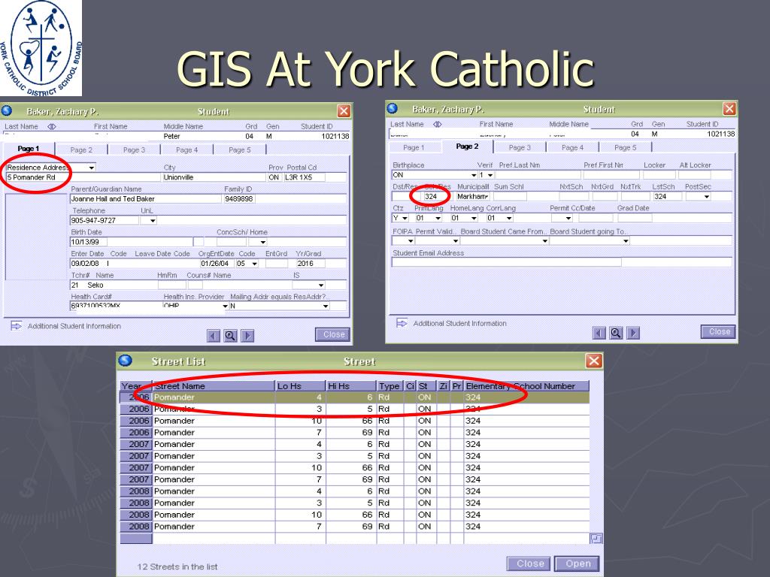Switch to Page 3 tab in left window
This screenshot has height=577, width=770.
134,150
